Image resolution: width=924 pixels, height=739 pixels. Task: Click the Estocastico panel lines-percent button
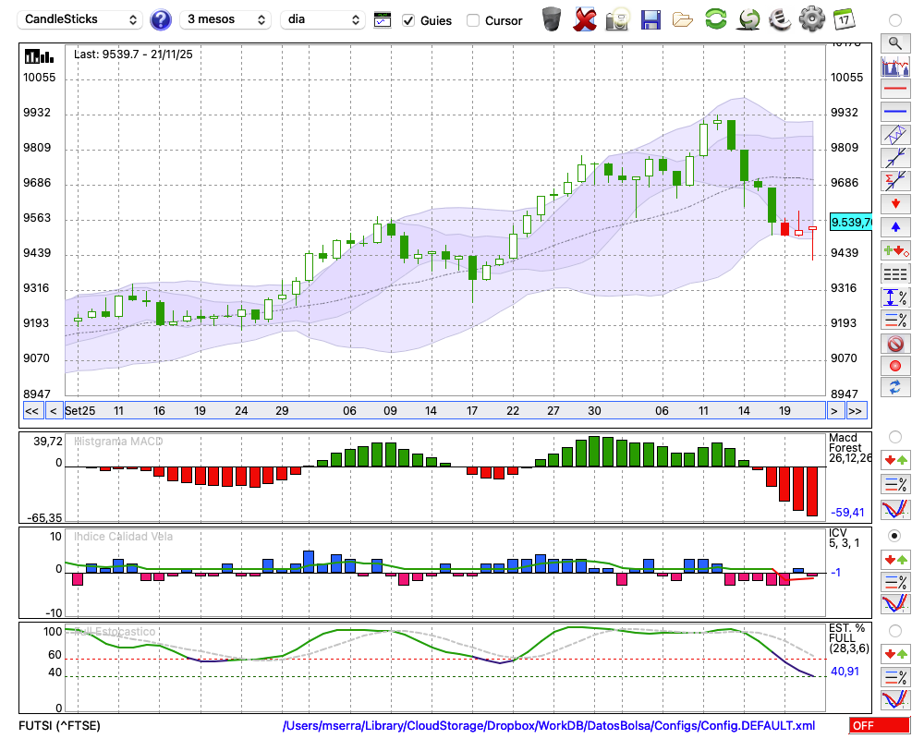click(x=895, y=676)
